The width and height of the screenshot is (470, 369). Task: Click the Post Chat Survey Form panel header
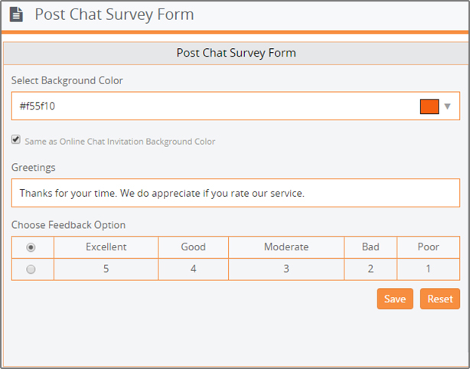[236, 53]
